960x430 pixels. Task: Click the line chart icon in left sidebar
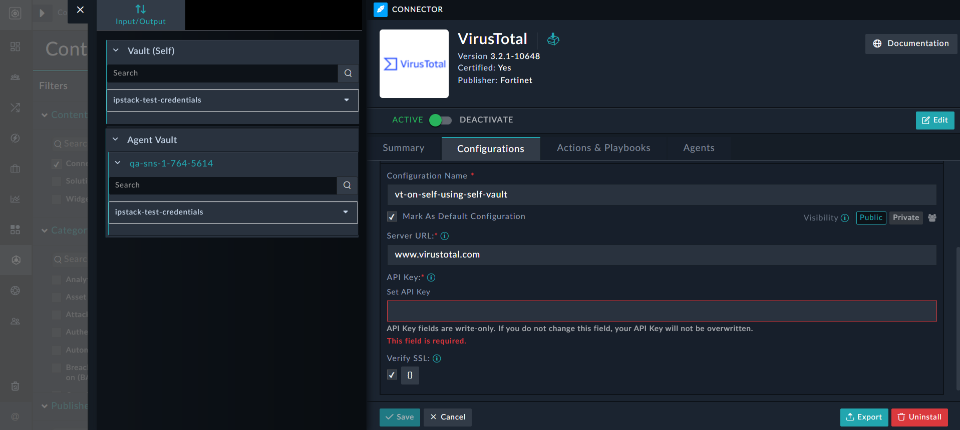click(16, 199)
